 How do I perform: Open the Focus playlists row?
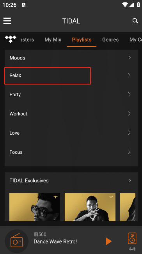(71, 152)
